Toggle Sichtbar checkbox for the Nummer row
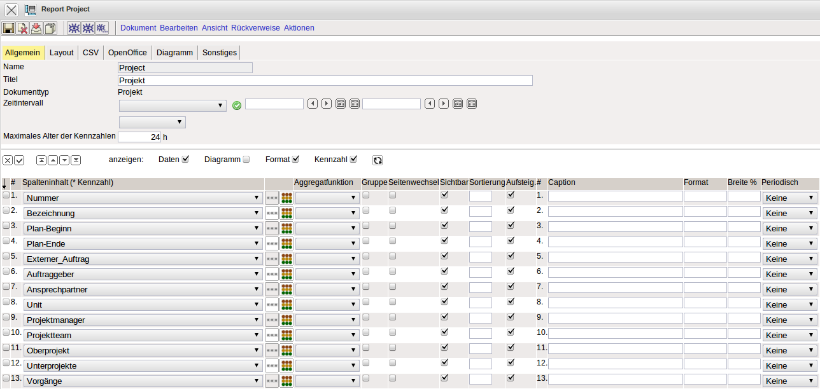 pyautogui.click(x=444, y=195)
